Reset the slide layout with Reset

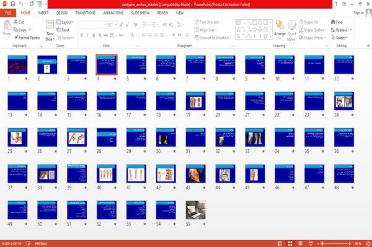[63, 30]
